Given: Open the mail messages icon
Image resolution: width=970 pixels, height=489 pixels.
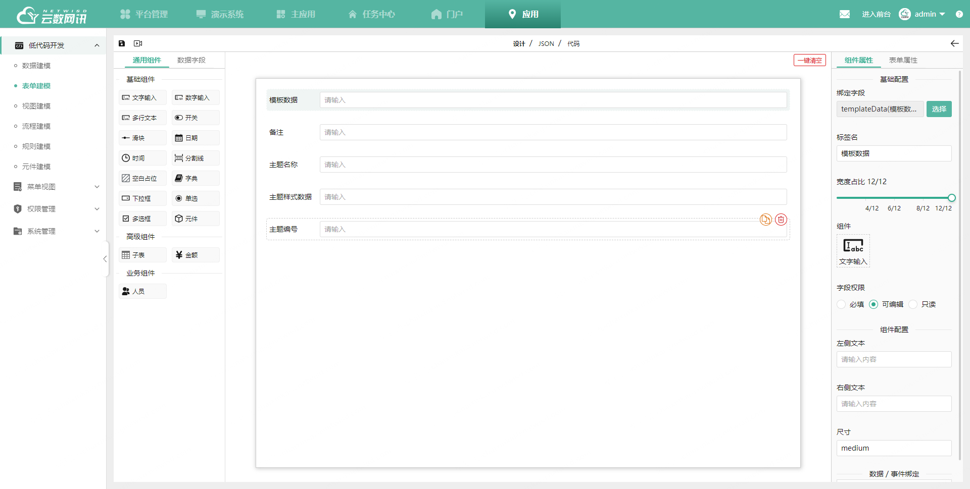Looking at the screenshot, I should click(845, 14).
